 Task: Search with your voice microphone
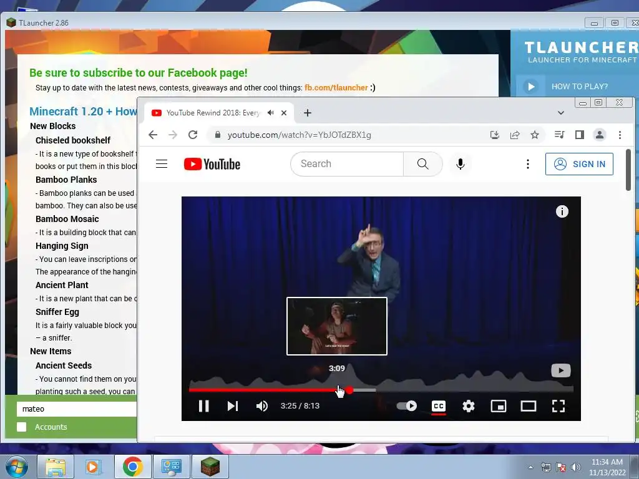coord(461,164)
